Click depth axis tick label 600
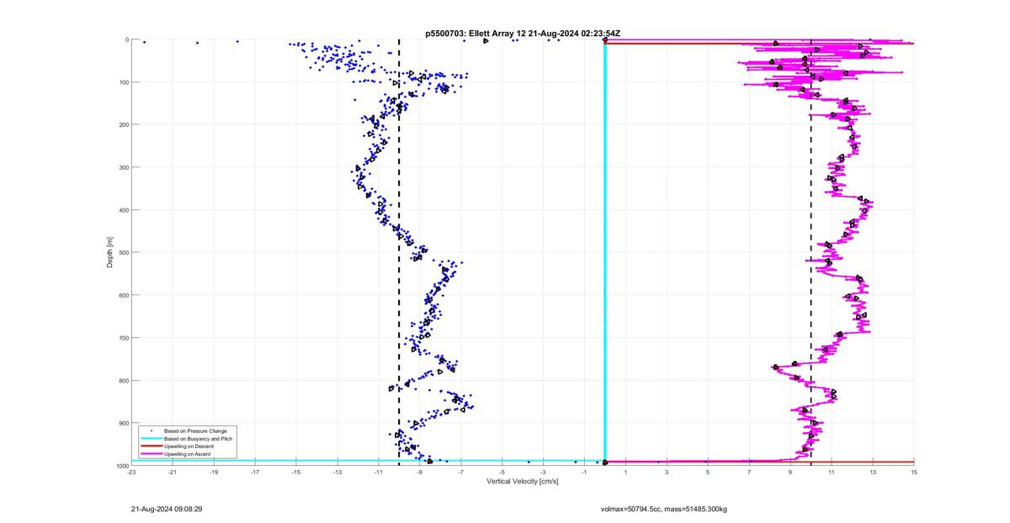The height and width of the screenshot is (523, 1010). (x=123, y=295)
